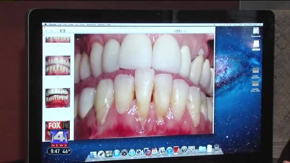Screen dimensions: 290x163
Task: Open the folder stack in dock
Action: click(x=202, y=149)
